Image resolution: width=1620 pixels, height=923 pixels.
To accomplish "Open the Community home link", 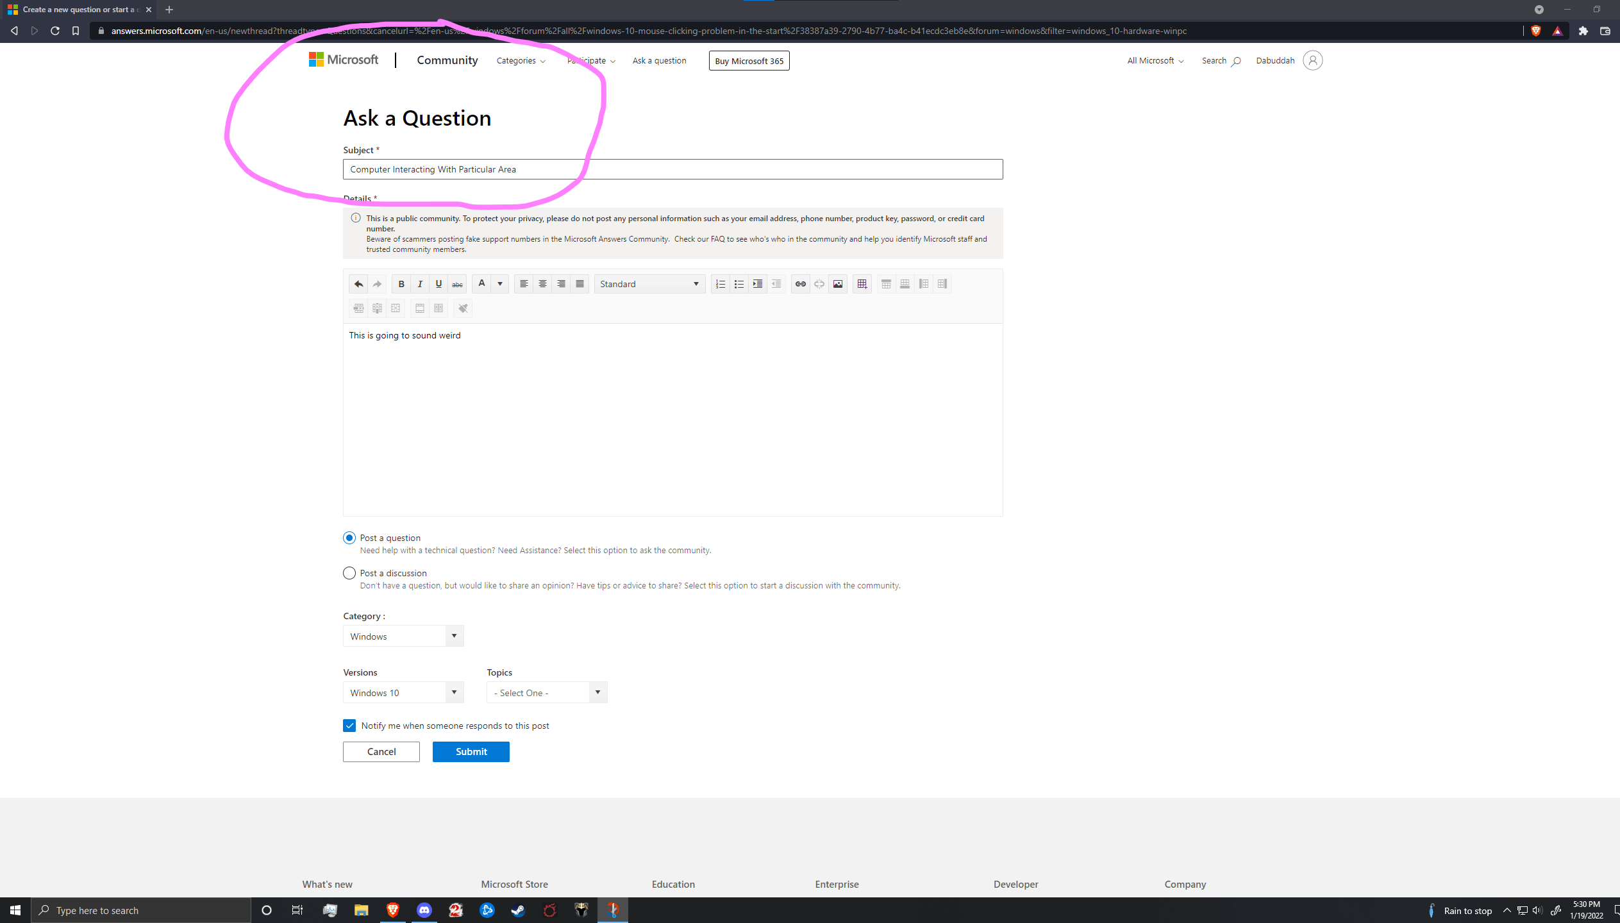I will click(447, 60).
